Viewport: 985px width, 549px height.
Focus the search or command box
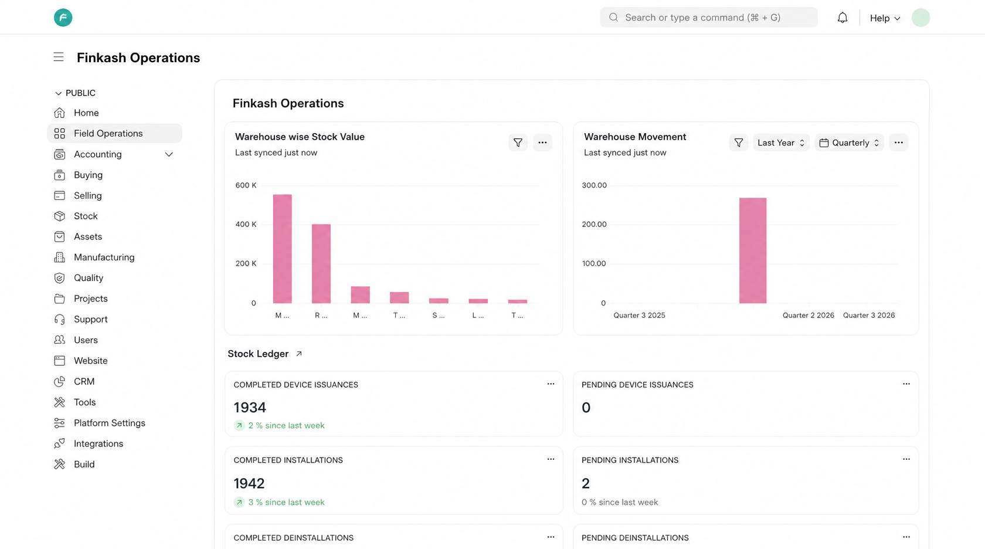click(708, 18)
